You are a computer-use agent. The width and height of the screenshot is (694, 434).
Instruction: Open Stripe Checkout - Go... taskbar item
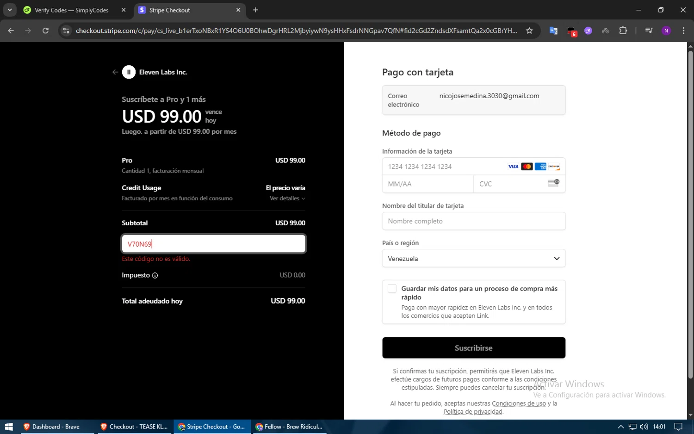point(212,427)
